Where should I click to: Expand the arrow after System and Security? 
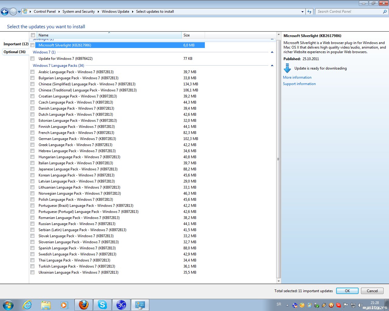(x=98, y=12)
